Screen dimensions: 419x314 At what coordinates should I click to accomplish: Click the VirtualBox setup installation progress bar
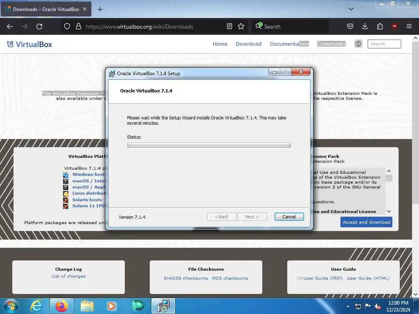[209, 145]
